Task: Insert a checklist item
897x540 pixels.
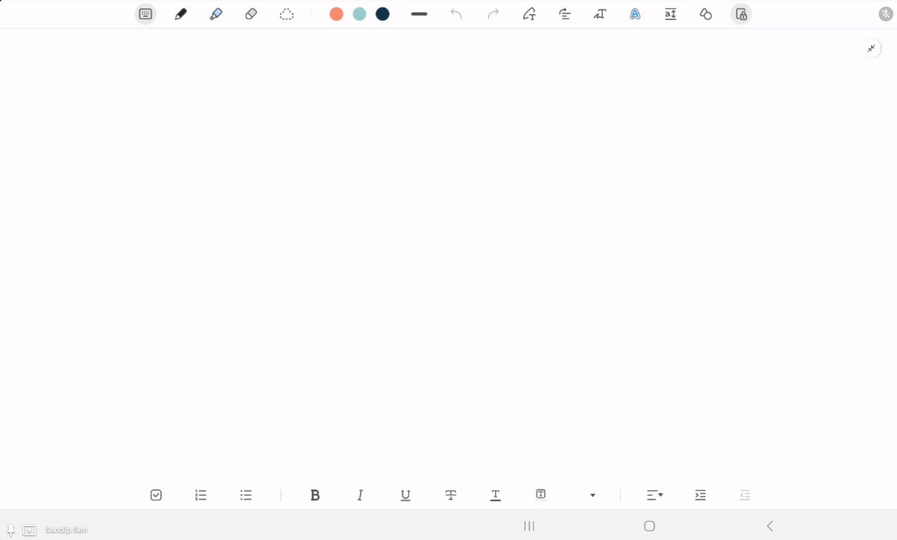Action: click(156, 495)
